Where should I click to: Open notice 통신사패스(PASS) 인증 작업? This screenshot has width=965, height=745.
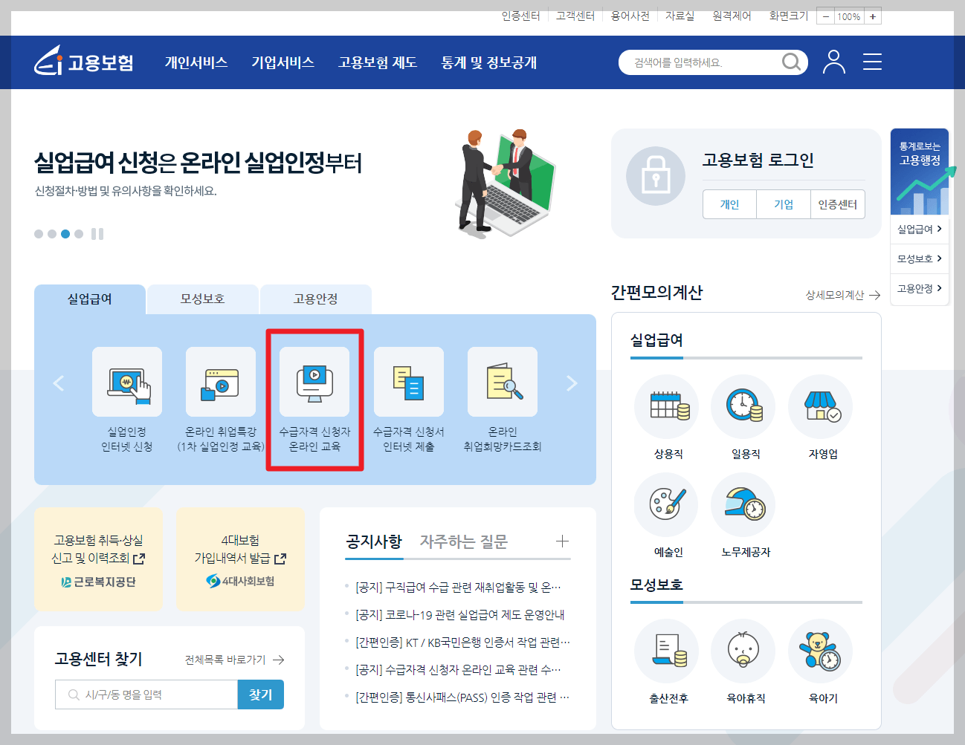(x=462, y=697)
